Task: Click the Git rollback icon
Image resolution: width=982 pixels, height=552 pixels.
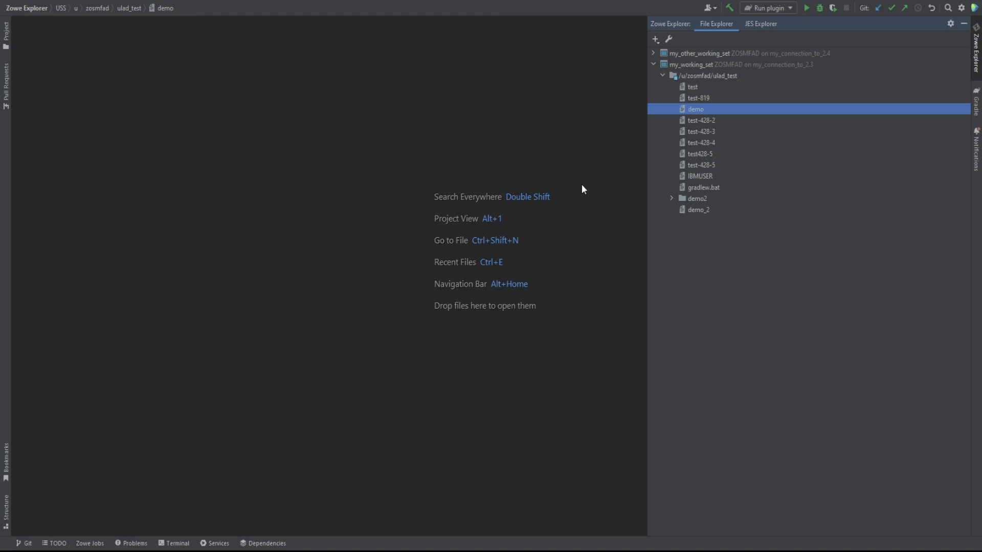Action: point(932,8)
